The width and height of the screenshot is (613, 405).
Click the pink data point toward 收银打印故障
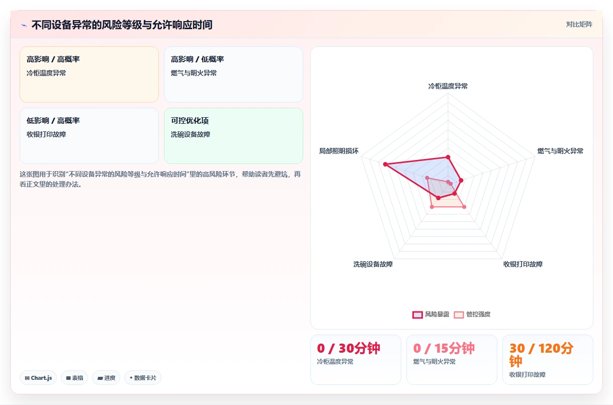point(464,207)
